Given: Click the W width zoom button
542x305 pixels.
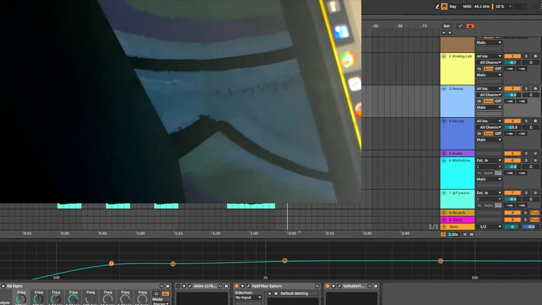Looking at the screenshot, I should [x=471, y=234].
